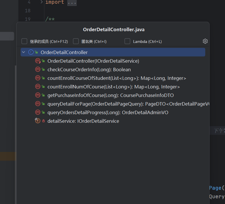Screen dimensions: 225x204
Task: Enable the Lambda (Ctrl+L) checkbox
Action: coord(127,41)
